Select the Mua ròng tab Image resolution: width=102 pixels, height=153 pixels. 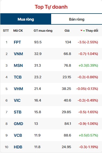26,19
